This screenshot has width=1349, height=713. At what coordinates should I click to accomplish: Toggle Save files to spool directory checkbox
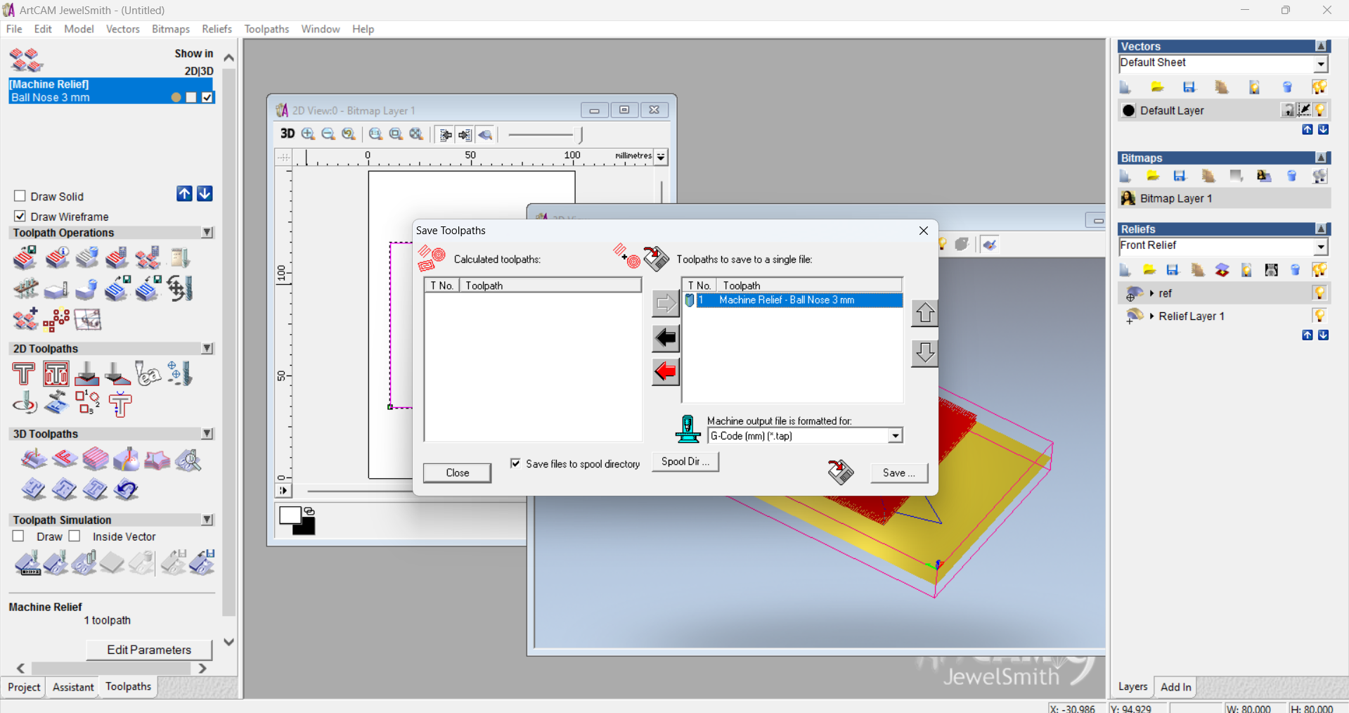click(515, 463)
